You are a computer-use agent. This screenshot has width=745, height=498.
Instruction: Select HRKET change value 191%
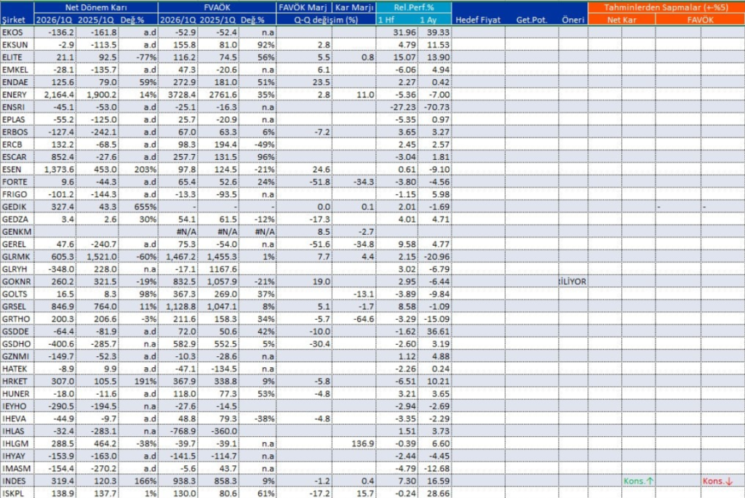click(x=146, y=381)
